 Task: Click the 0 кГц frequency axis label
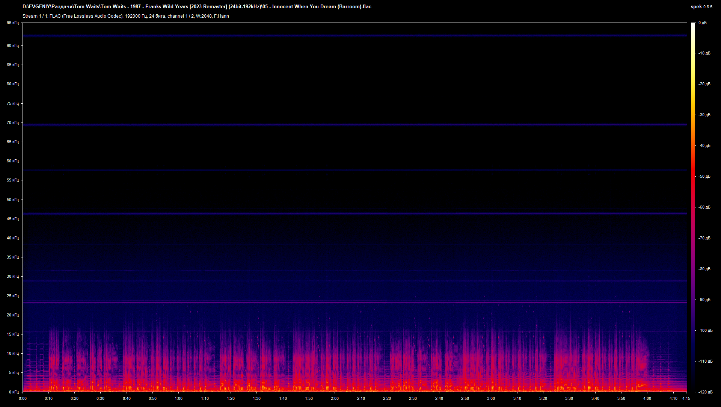(14, 392)
